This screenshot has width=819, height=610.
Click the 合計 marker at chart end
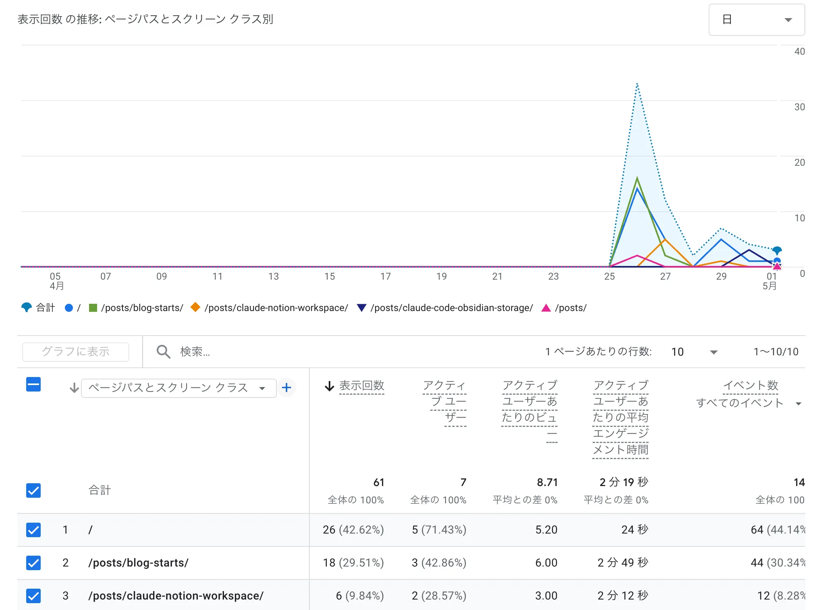[777, 250]
